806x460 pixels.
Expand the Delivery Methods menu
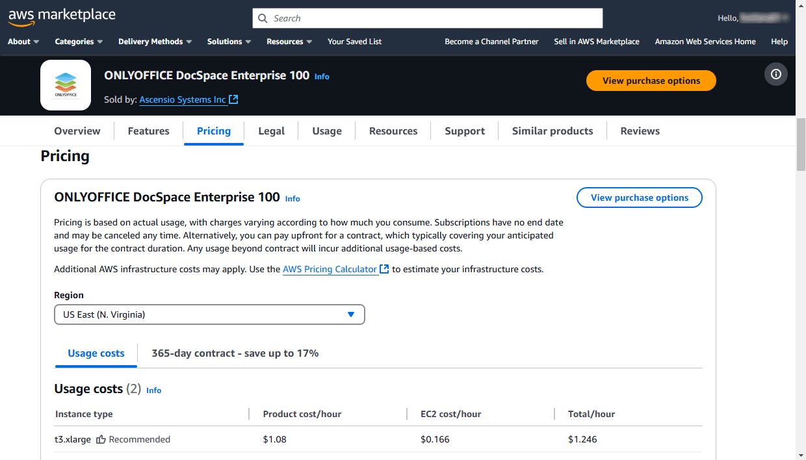(x=155, y=42)
